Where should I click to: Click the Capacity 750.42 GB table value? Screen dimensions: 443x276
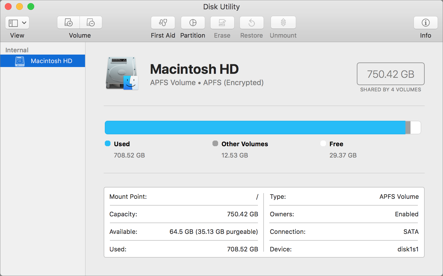pyautogui.click(x=243, y=214)
